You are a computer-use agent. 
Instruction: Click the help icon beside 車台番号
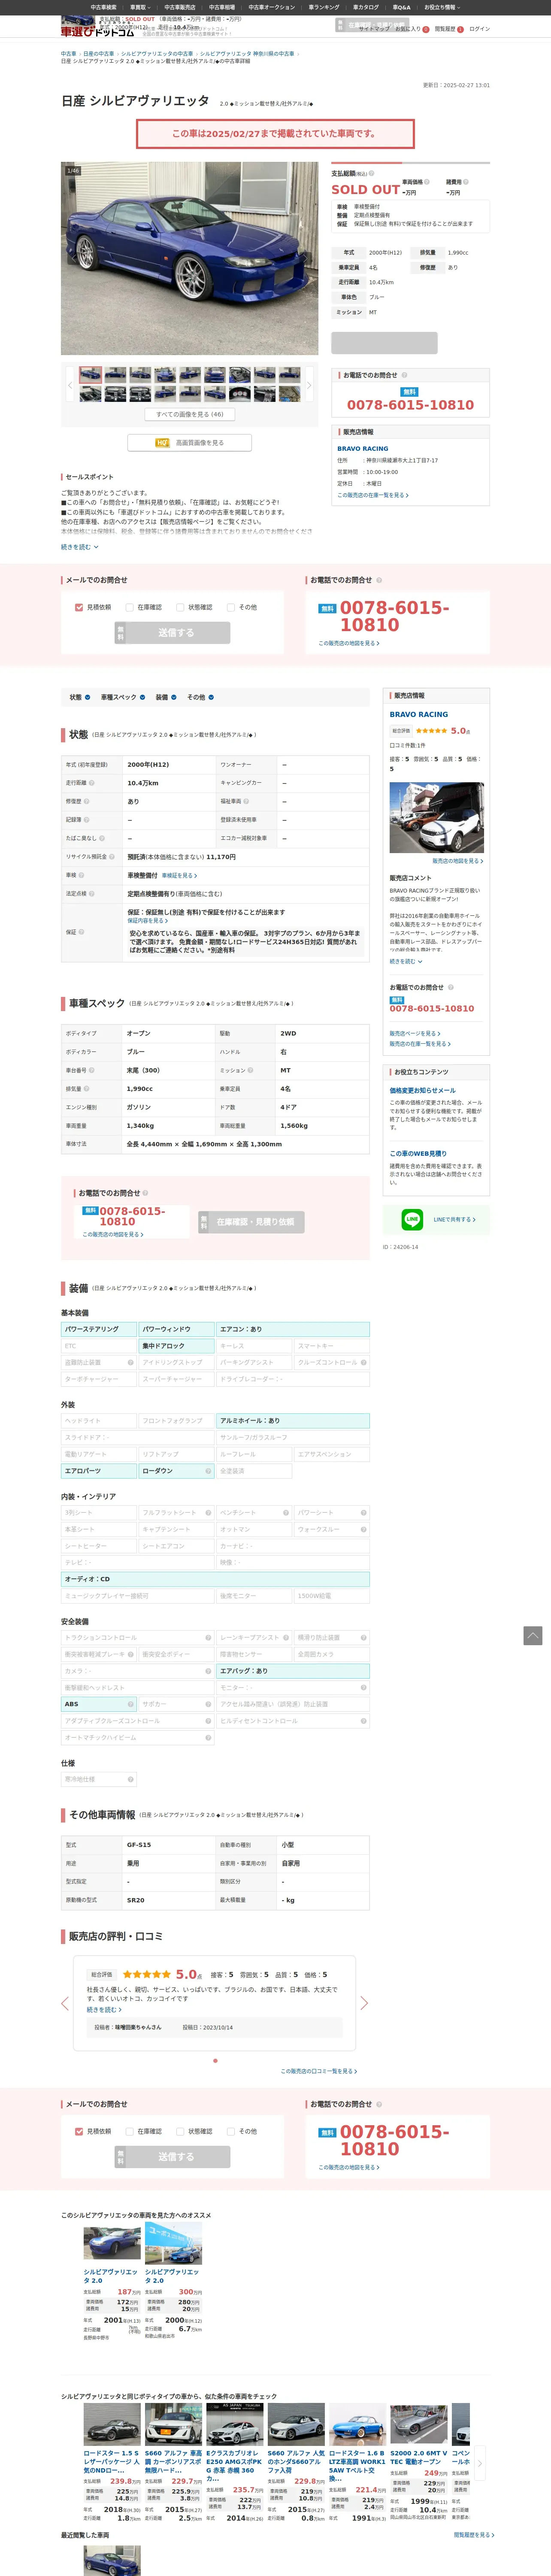point(92,1070)
